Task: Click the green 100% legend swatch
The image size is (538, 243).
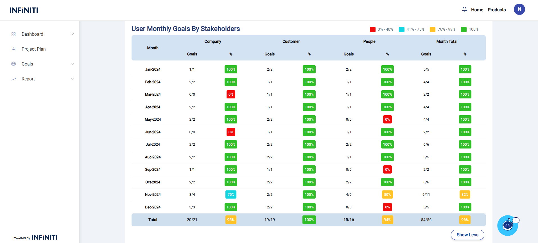Action: [x=464, y=30]
